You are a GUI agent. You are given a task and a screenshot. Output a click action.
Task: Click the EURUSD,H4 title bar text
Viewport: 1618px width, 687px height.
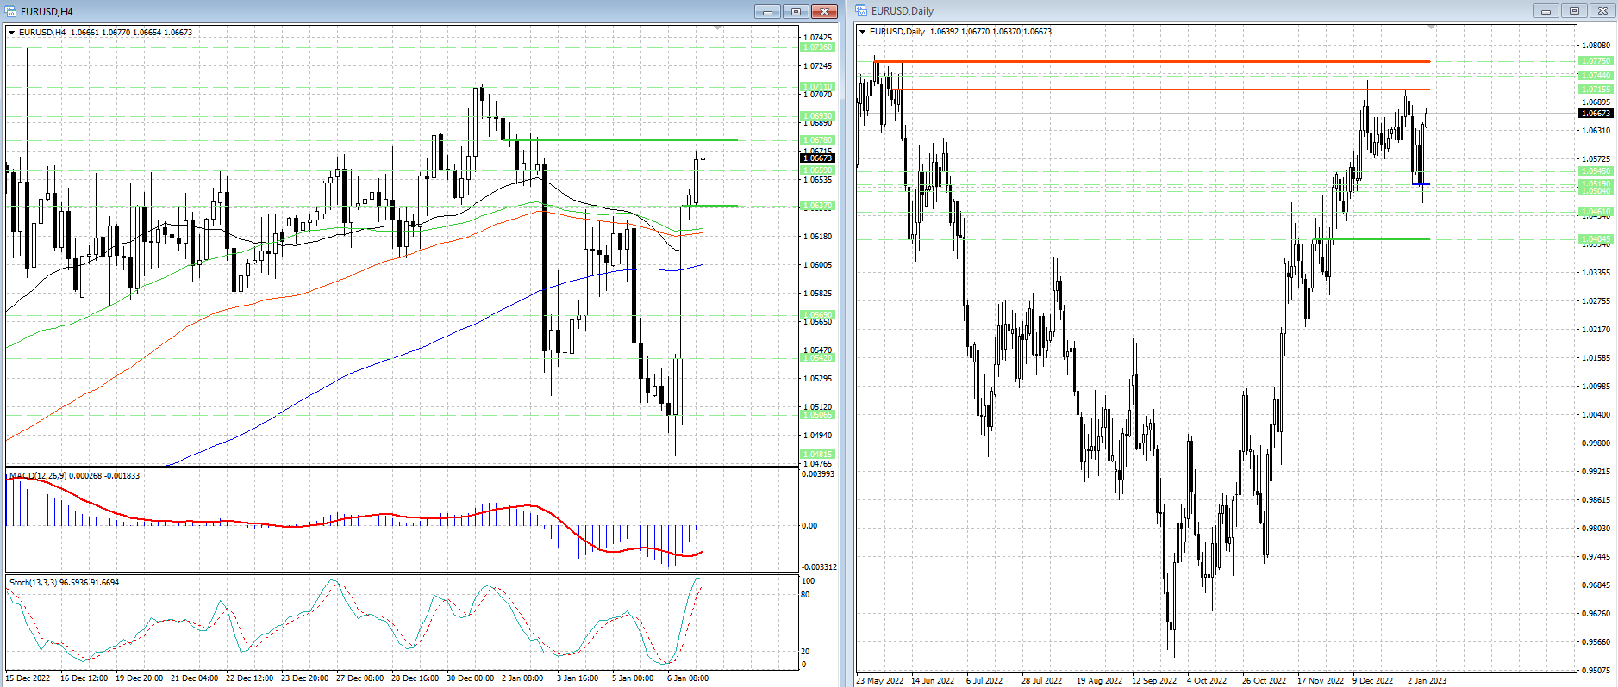coord(47,12)
